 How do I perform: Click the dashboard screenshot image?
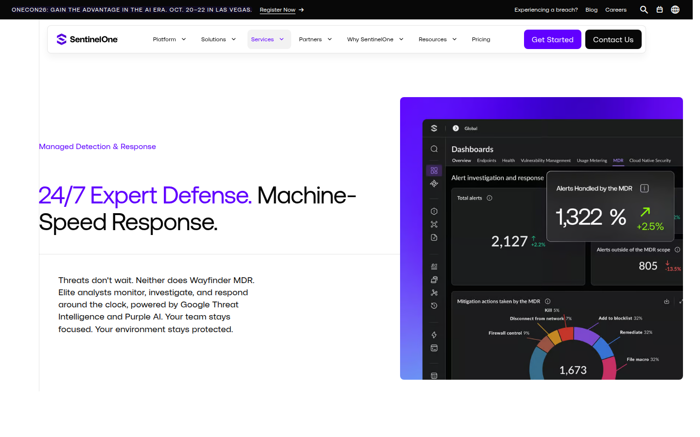point(542,238)
